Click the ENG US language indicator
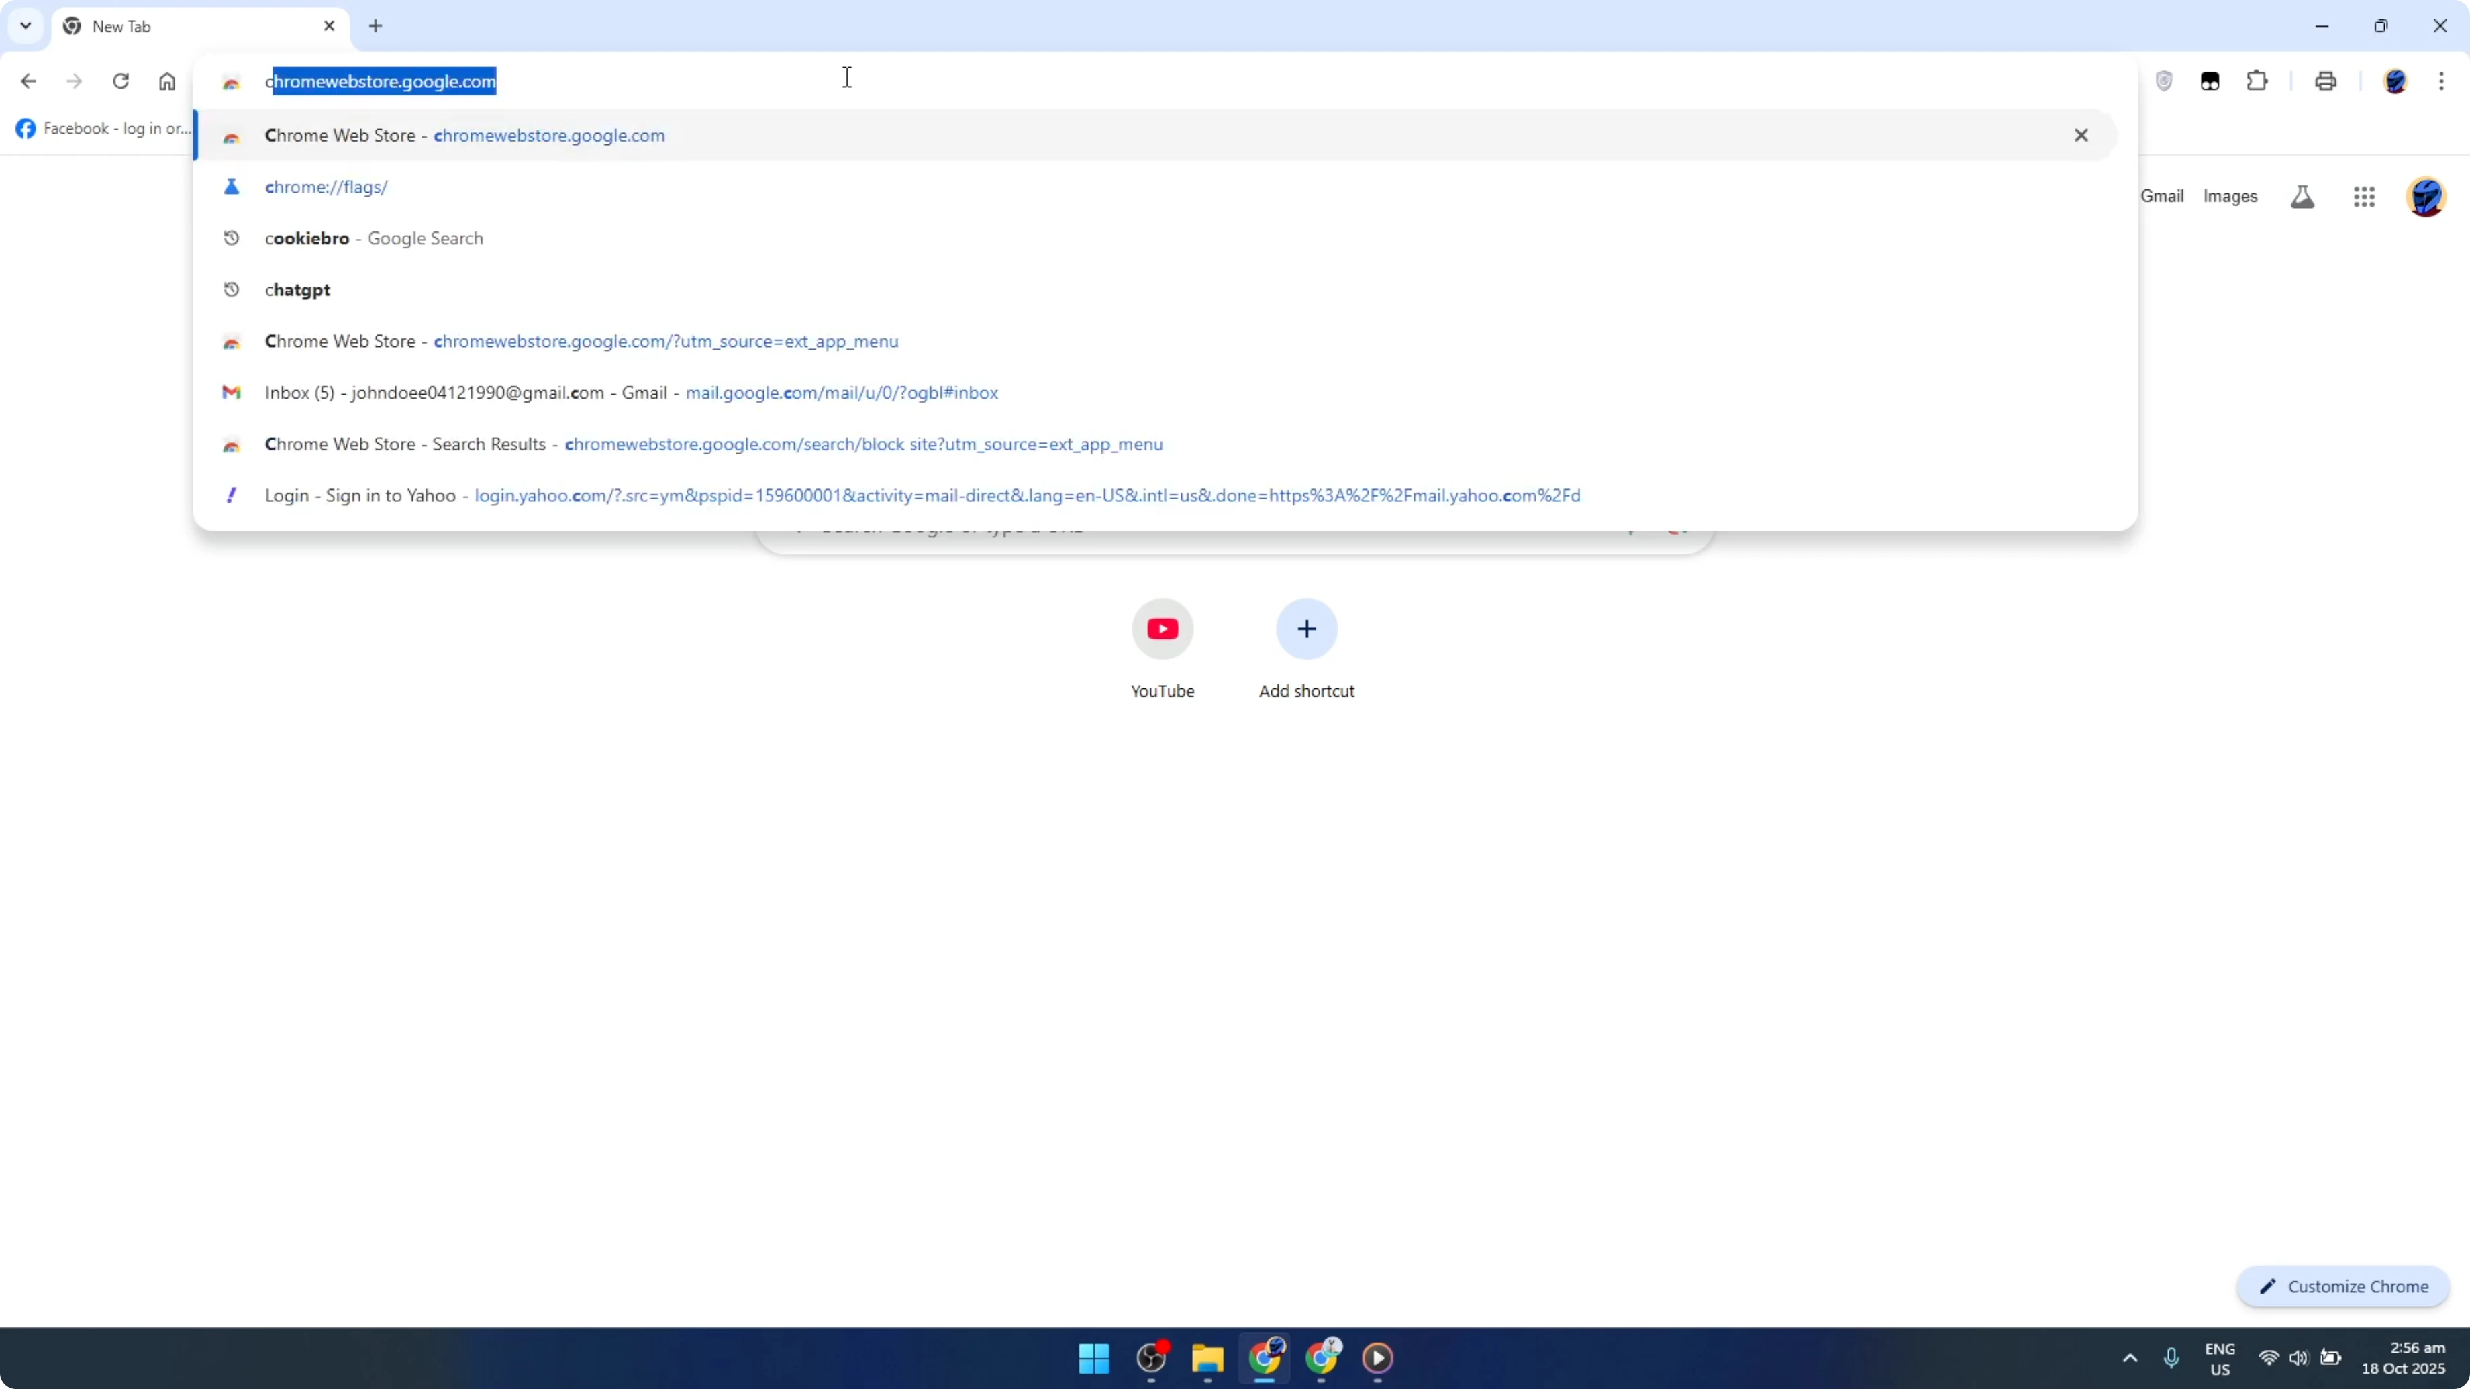This screenshot has width=2470, height=1389. [x=2221, y=1358]
